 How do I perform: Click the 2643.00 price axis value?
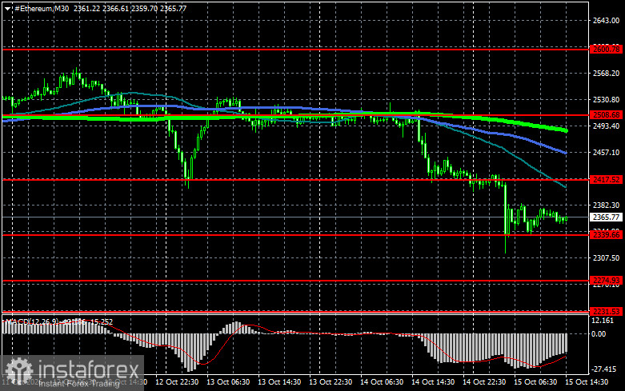[x=606, y=21]
